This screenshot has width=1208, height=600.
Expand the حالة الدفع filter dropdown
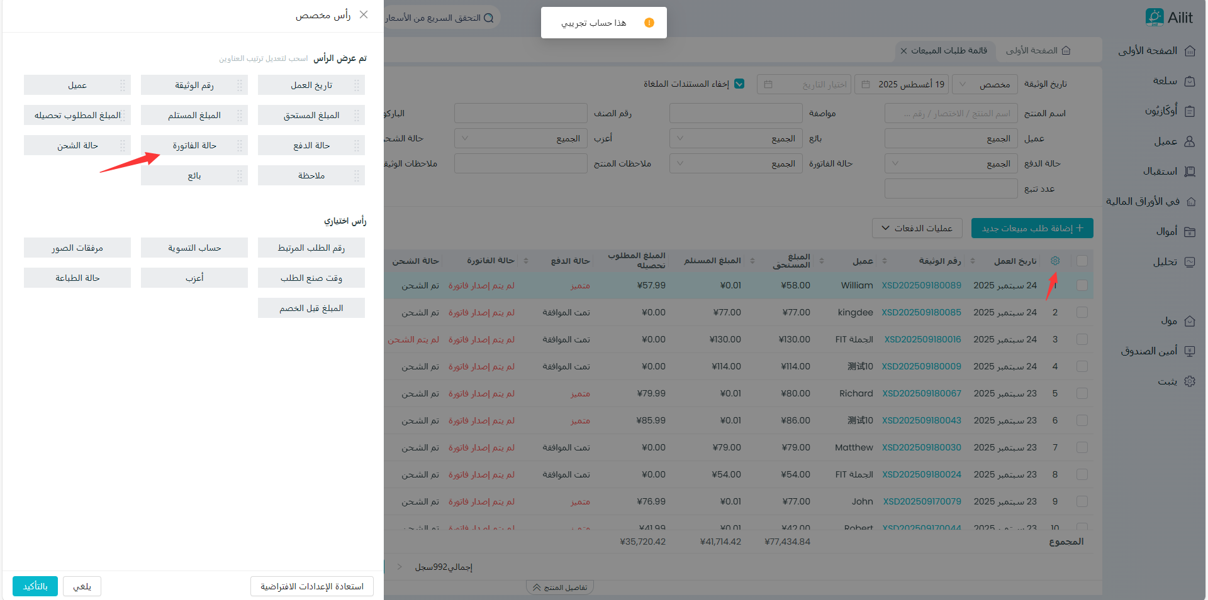(951, 164)
